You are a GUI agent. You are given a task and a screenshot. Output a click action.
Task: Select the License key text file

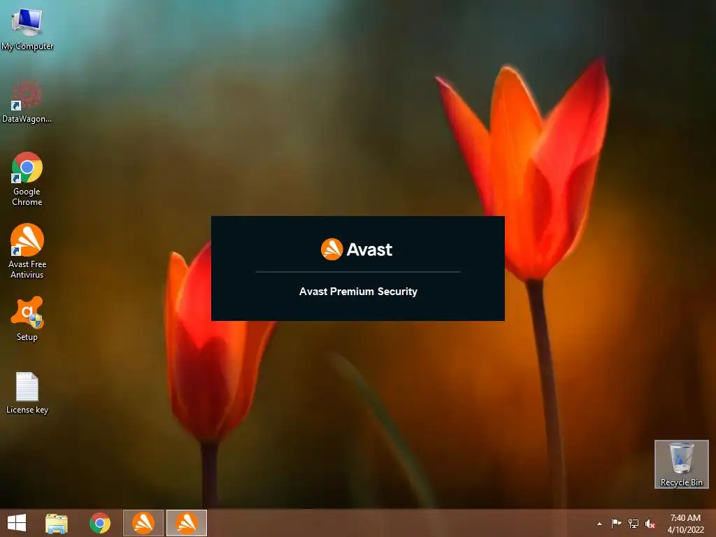tap(27, 393)
